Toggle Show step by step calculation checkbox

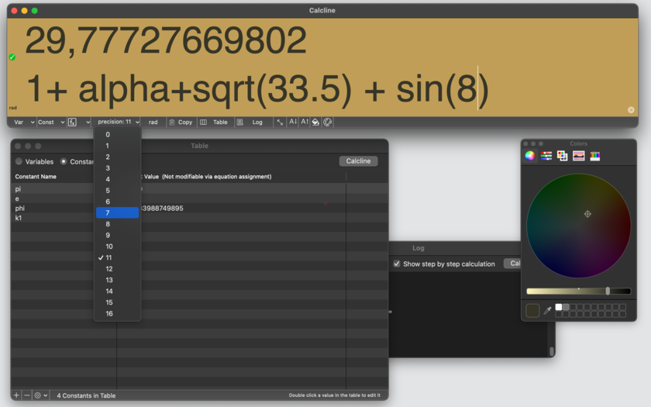click(397, 264)
